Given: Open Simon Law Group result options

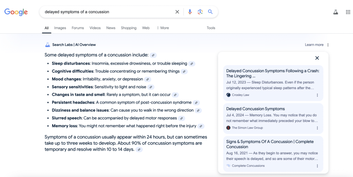Looking at the screenshot, I should [317, 128].
